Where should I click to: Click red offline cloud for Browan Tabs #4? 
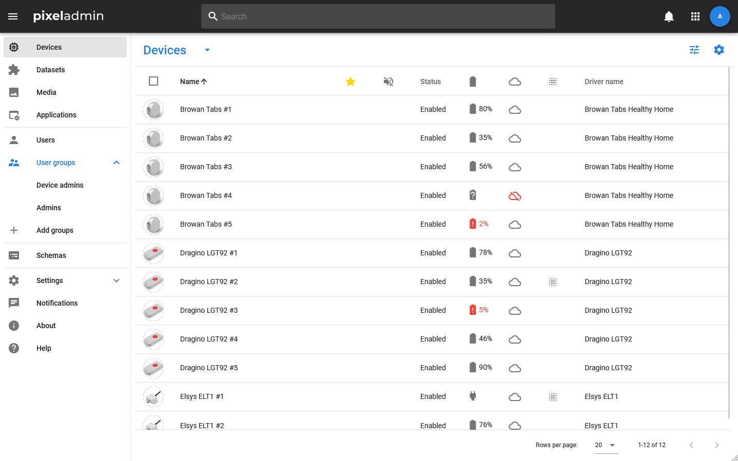pos(515,196)
